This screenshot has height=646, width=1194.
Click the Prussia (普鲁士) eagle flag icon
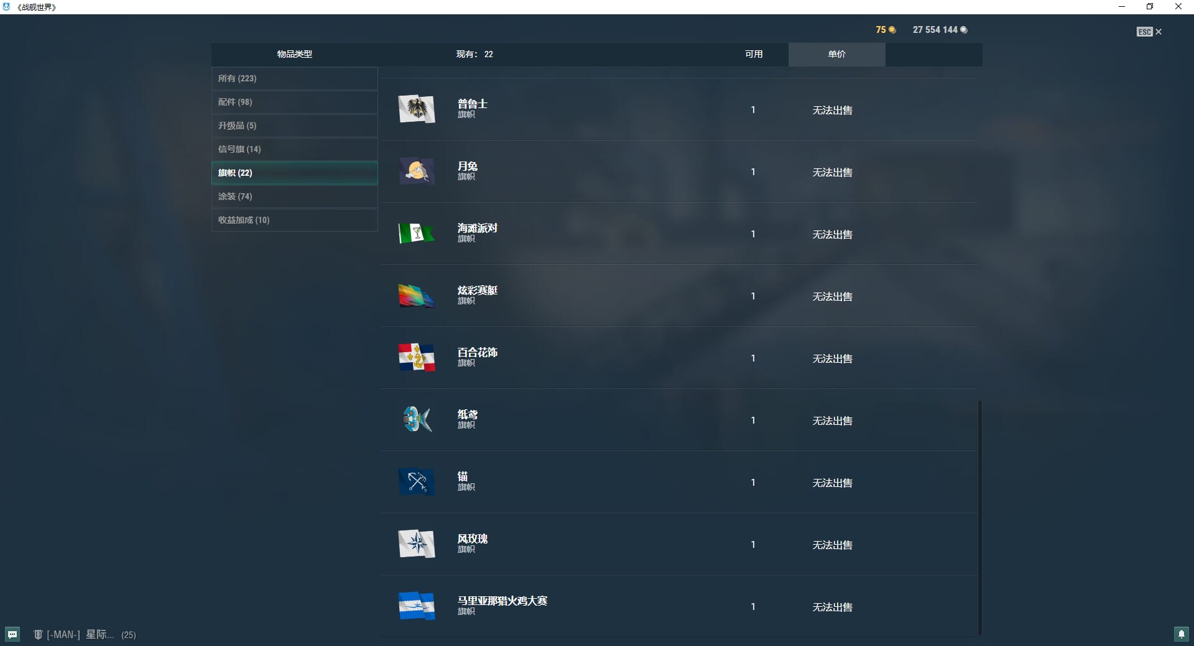pyautogui.click(x=416, y=109)
